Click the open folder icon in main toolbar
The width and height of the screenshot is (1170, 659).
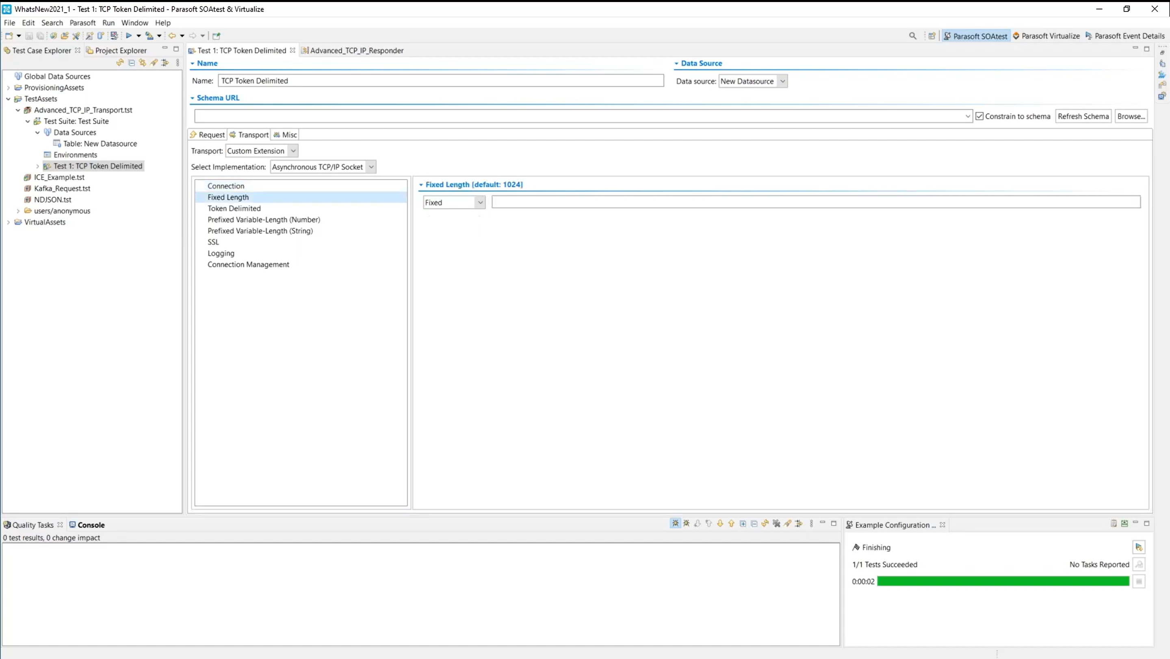pyautogui.click(x=65, y=35)
